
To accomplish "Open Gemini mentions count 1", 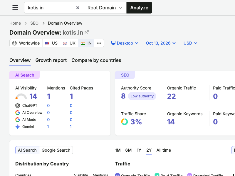I will tap(48, 127).
